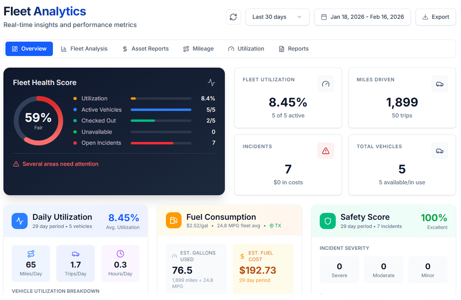The image size is (461, 300).
Task: Click the shield icon on the Safety Score card
Action: (x=327, y=220)
